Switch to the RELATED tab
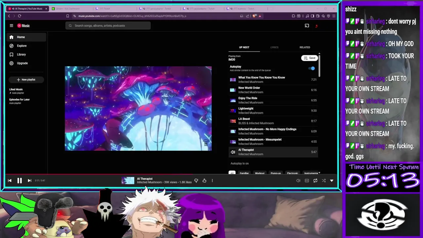The height and width of the screenshot is (238, 423). click(305, 47)
